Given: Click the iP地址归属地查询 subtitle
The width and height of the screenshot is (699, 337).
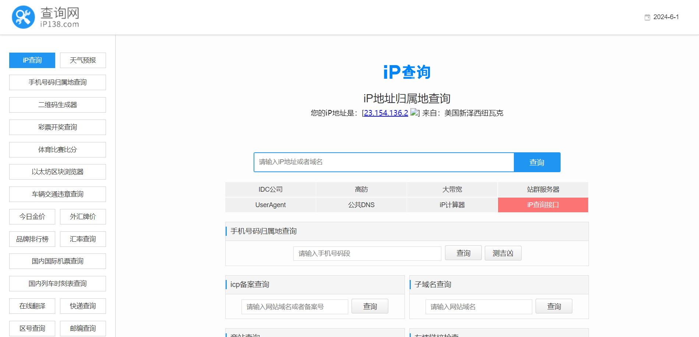Looking at the screenshot, I should click(407, 99).
